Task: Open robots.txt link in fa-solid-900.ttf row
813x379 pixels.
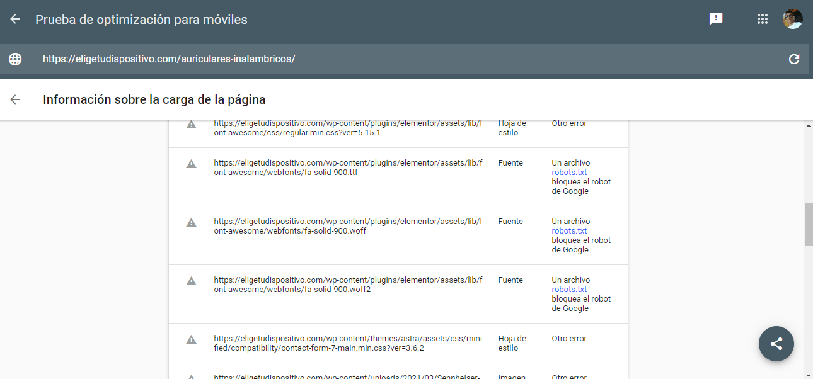Action: click(x=569, y=173)
